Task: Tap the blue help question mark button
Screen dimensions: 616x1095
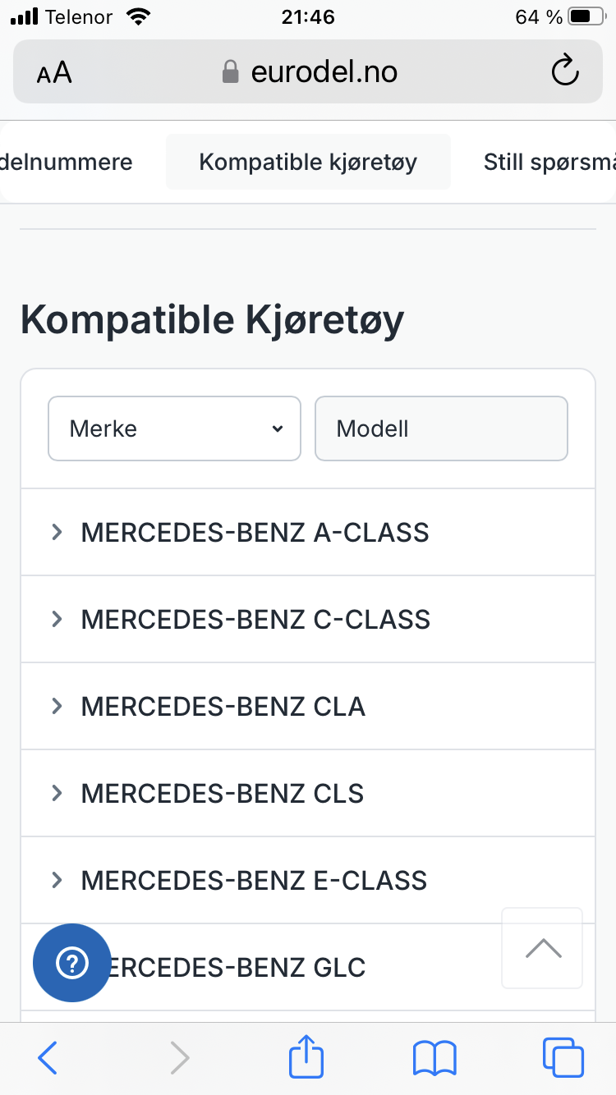Action: pos(71,962)
